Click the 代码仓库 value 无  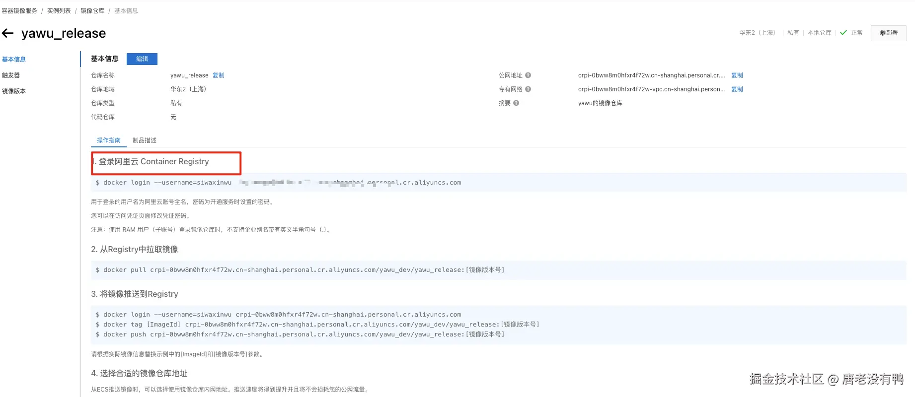[x=173, y=117]
